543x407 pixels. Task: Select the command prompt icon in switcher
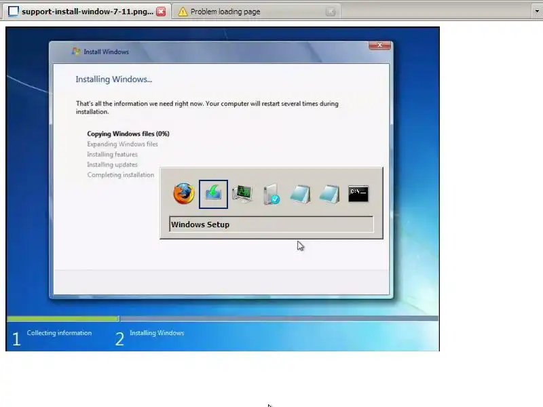[358, 194]
